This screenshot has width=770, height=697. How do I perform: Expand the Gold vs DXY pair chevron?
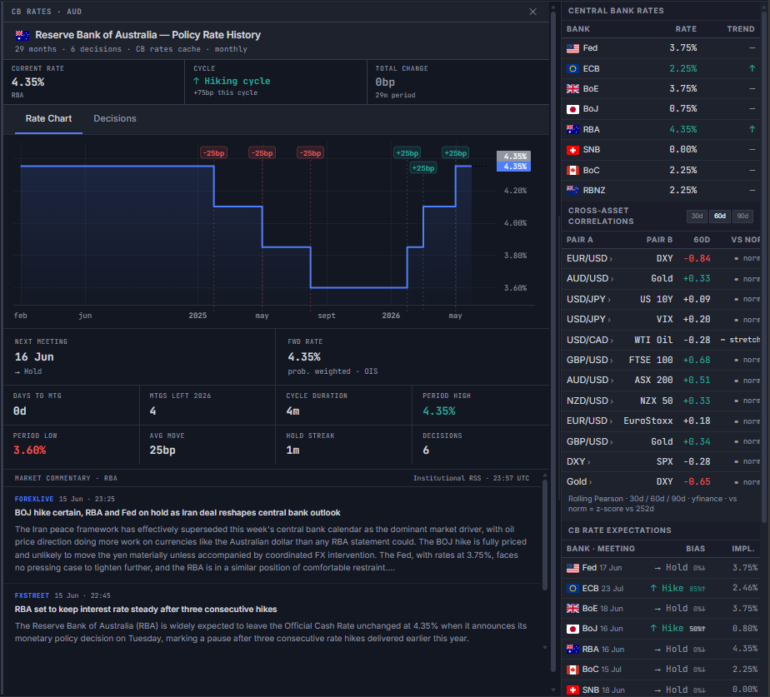click(x=590, y=482)
